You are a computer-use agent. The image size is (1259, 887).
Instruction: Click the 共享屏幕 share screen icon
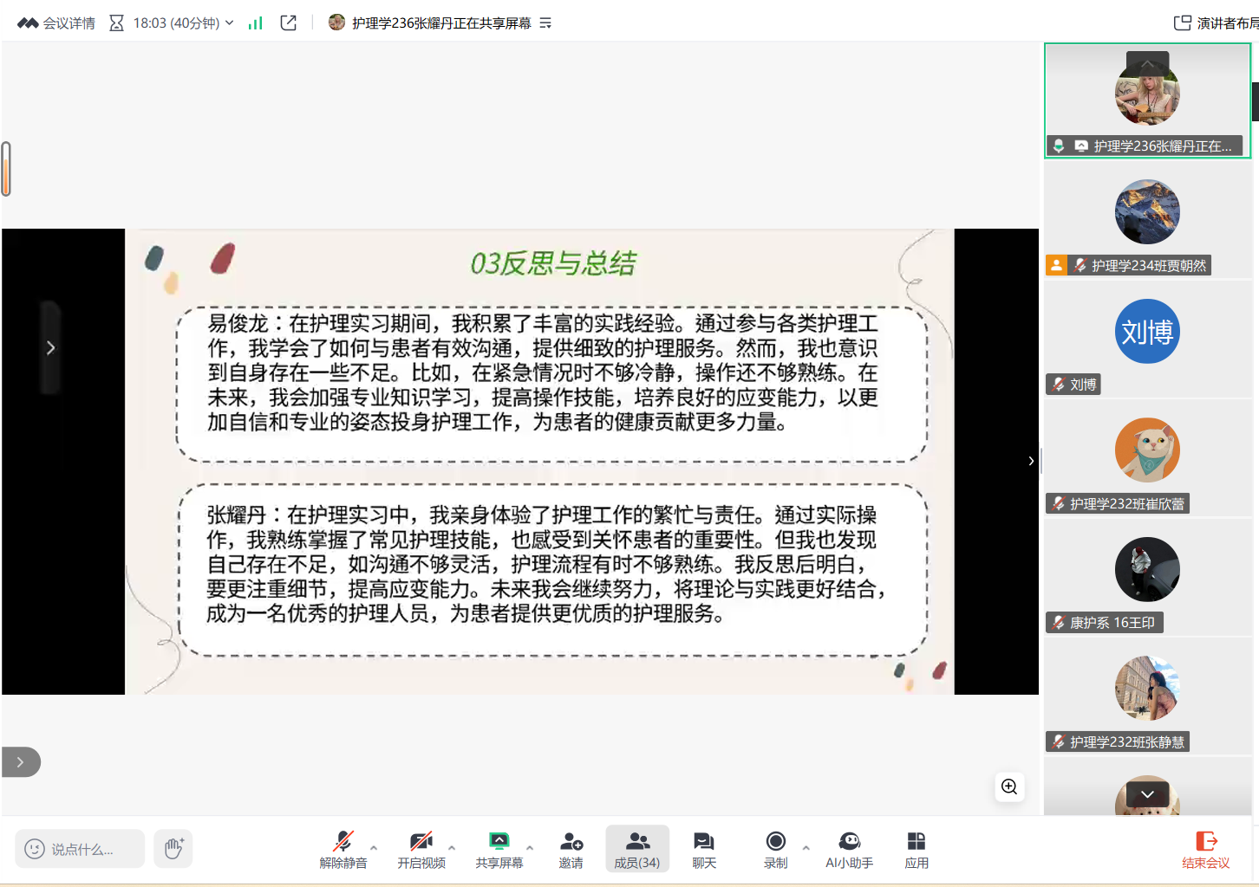pyautogui.click(x=499, y=849)
